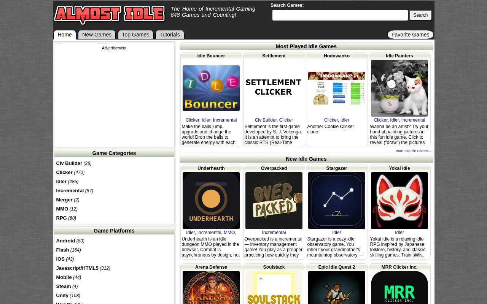Filter by the Flash platform

(x=62, y=250)
